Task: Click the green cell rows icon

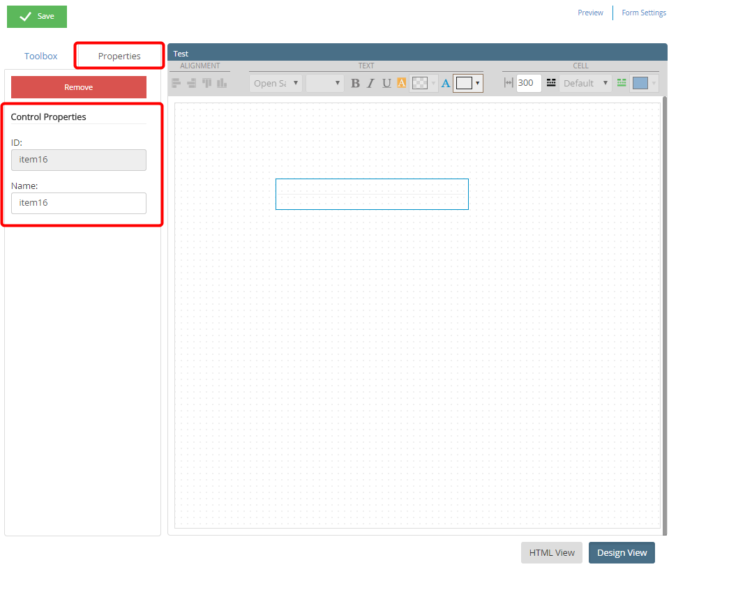Action: pyautogui.click(x=622, y=83)
